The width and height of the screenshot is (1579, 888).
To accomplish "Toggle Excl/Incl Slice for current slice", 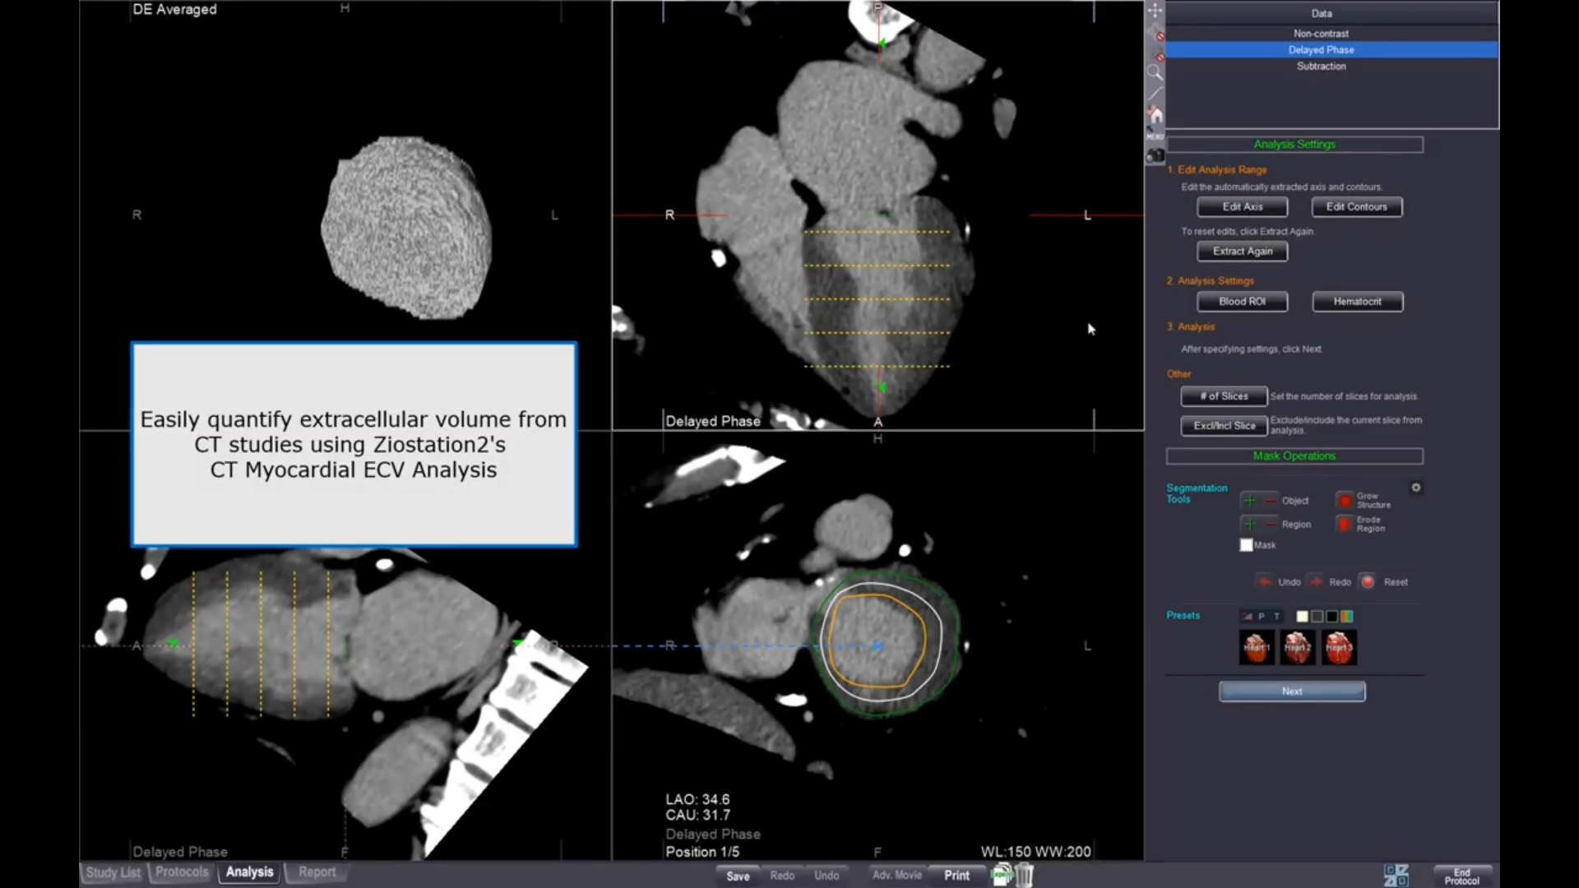I will 1224,426.
